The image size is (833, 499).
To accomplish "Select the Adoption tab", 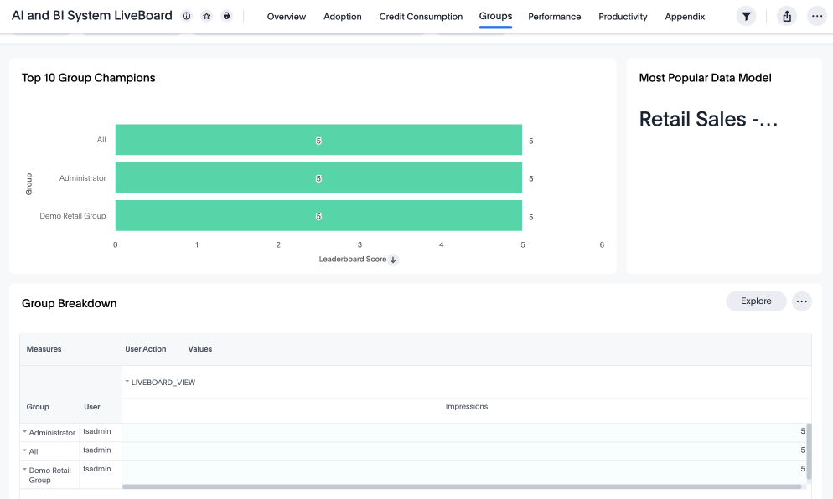I will click(x=342, y=16).
